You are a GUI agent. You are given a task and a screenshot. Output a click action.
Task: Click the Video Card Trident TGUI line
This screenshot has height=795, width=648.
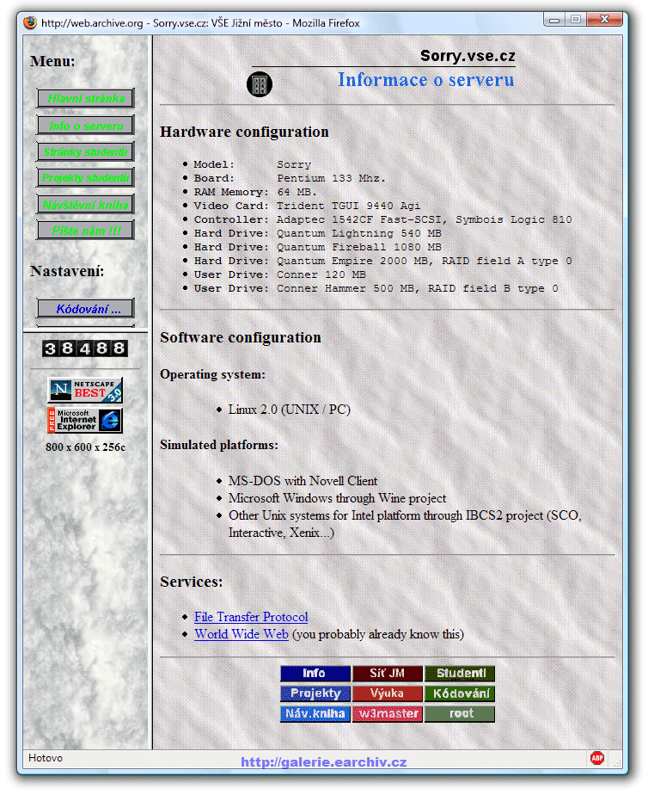[307, 206]
